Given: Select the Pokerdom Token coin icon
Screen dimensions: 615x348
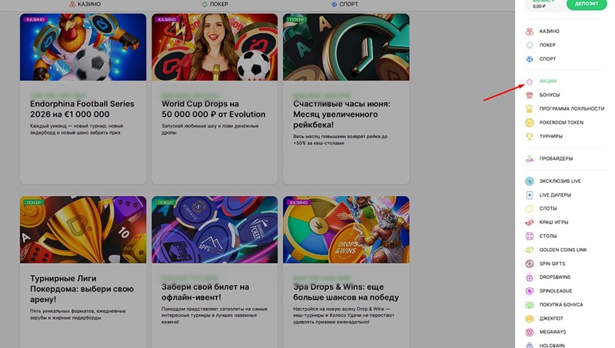Looking at the screenshot, I should point(529,123).
